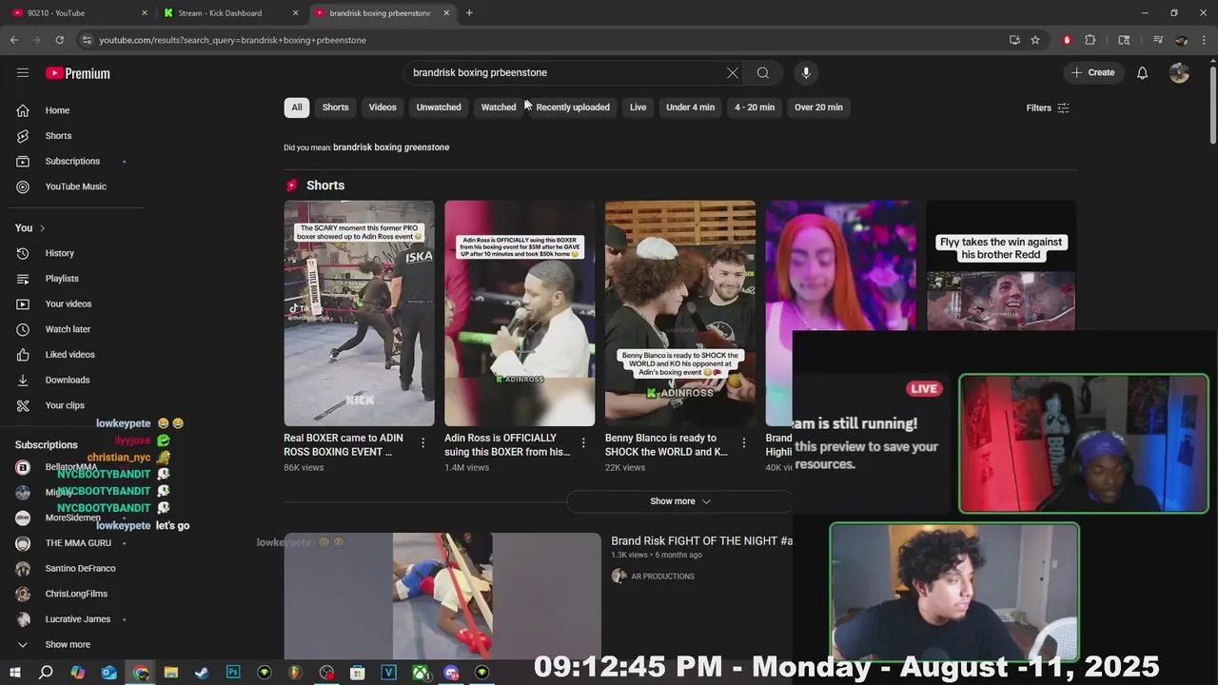Open YouTube notifications bell
The width and height of the screenshot is (1218, 685).
(1142, 73)
